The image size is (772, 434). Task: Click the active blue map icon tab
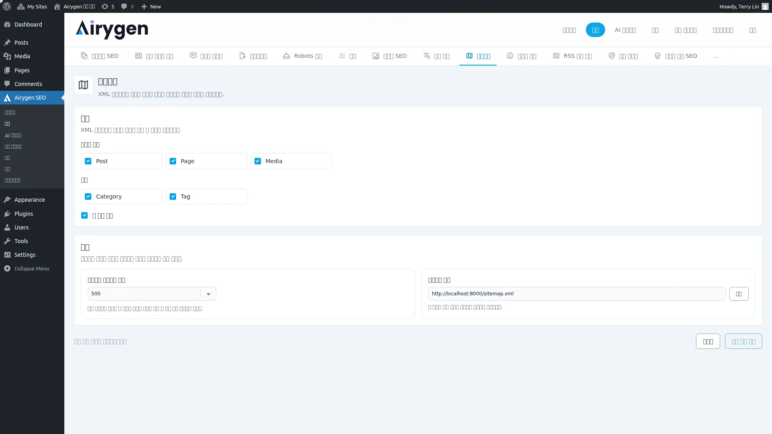point(469,56)
